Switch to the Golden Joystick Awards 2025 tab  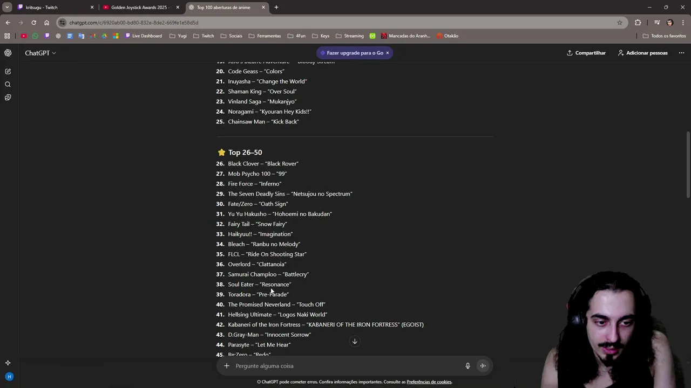(x=140, y=8)
